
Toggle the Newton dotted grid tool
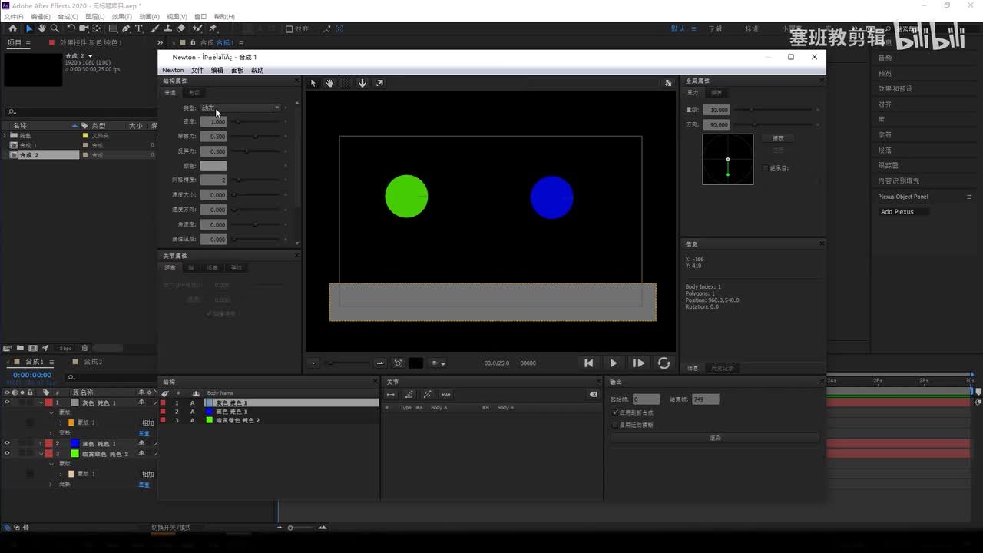[x=346, y=83]
